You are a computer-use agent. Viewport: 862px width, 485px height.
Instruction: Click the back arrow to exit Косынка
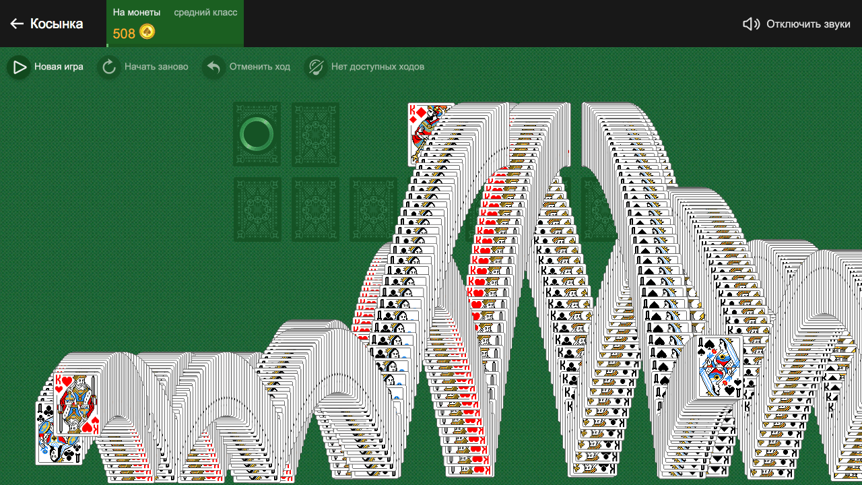pyautogui.click(x=16, y=23)
